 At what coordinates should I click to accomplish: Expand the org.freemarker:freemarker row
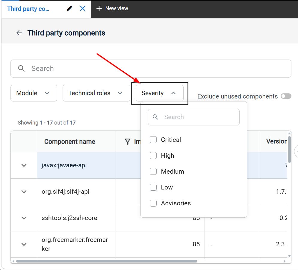tap(24, 244)
